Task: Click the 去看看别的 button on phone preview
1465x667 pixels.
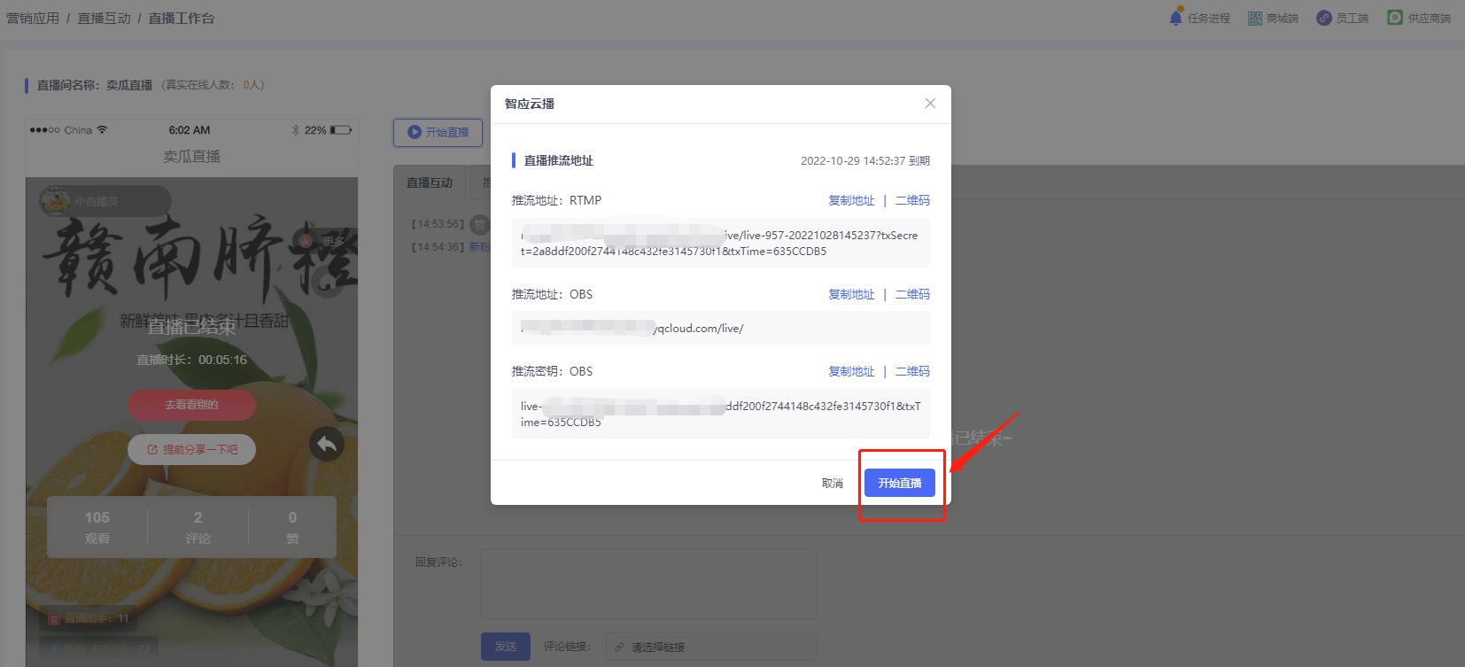Action: [192, 405]
